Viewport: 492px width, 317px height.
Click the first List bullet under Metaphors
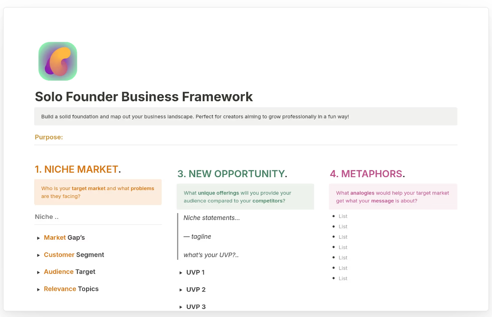pyautogui.click(x=343, y=216)
